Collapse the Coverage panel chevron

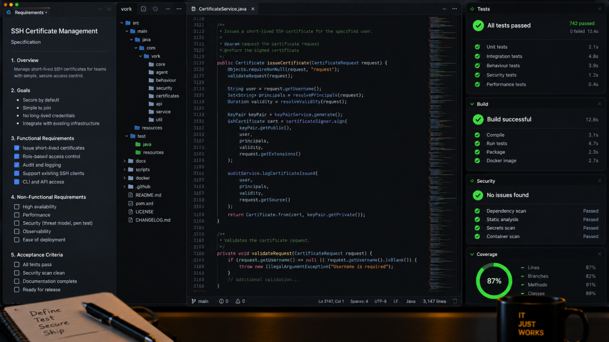472,254
